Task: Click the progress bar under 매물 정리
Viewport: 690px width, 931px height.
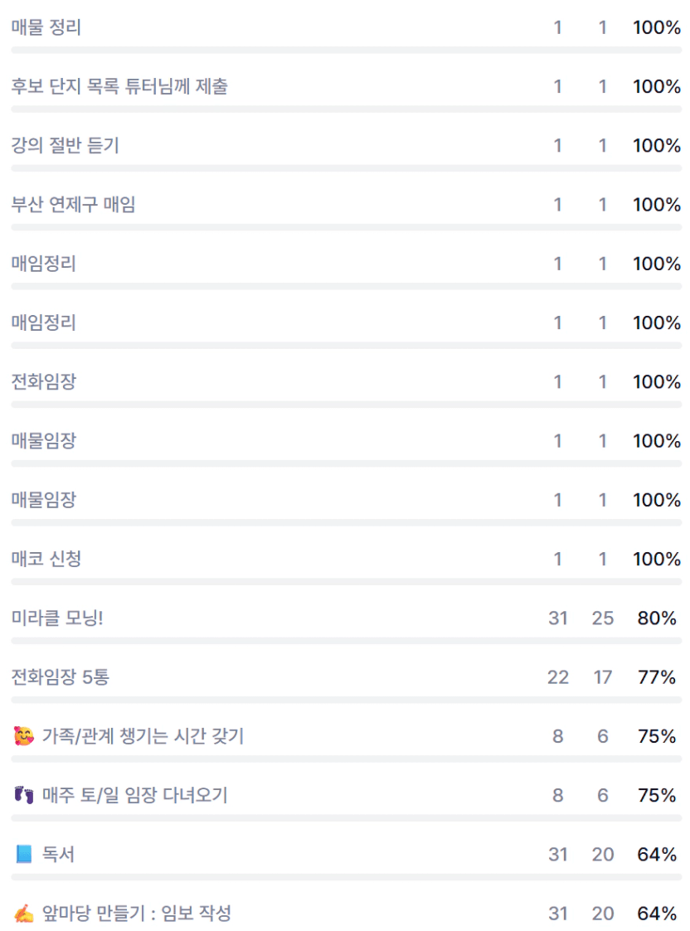Action: point(345,50)
